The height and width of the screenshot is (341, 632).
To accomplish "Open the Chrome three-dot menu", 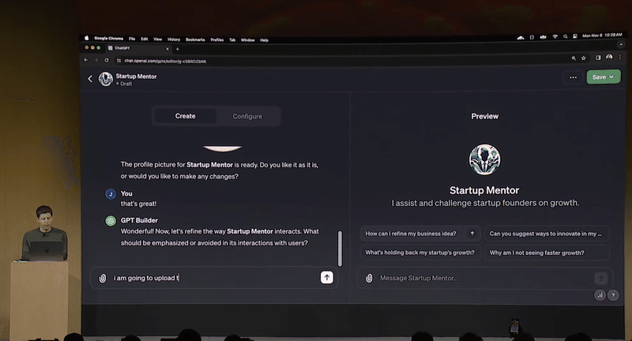I will 620,57.
